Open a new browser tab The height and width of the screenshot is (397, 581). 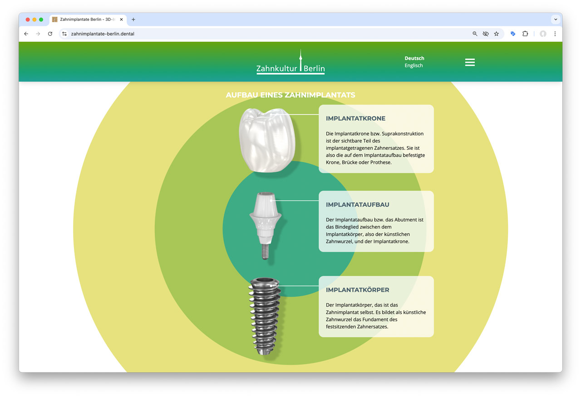point(133,20)
